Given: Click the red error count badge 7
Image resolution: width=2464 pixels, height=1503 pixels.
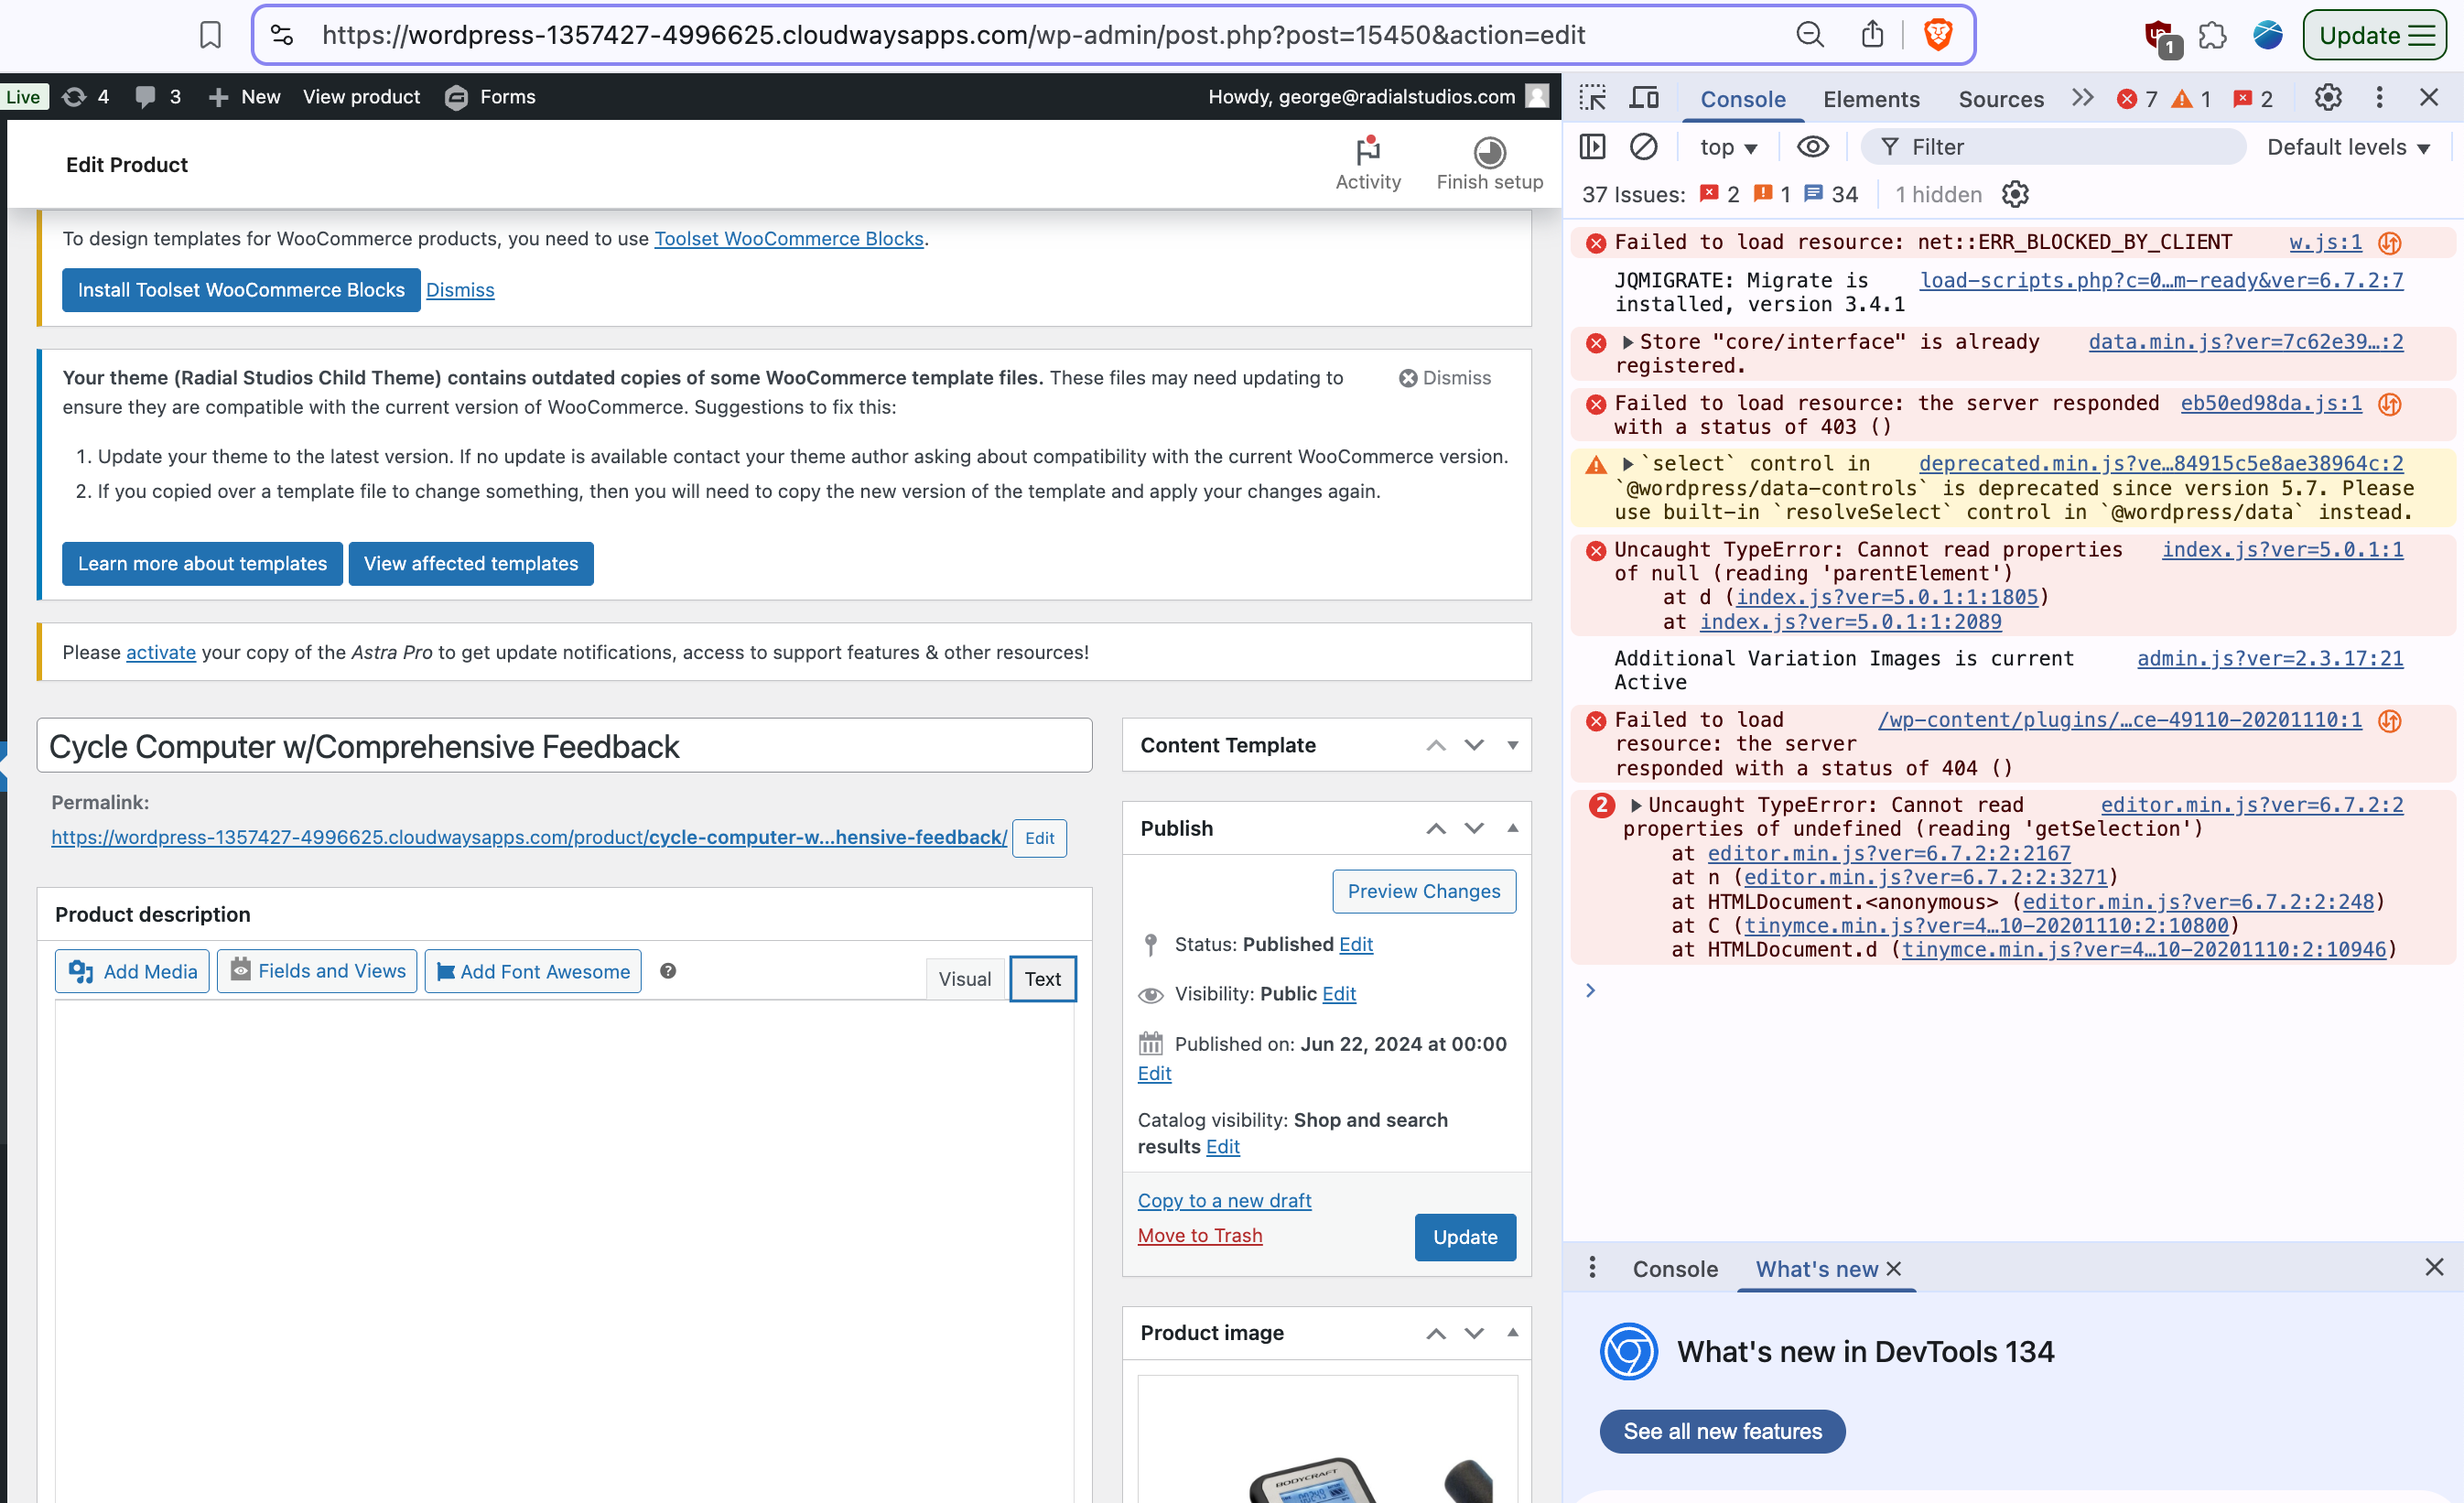Looking at the screenshot, I should click(2137, 99).
